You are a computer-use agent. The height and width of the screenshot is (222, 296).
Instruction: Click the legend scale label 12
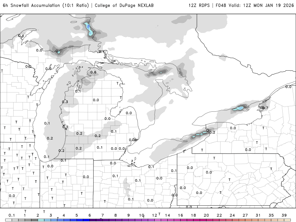pyautogui.click(x=155, y=215)
